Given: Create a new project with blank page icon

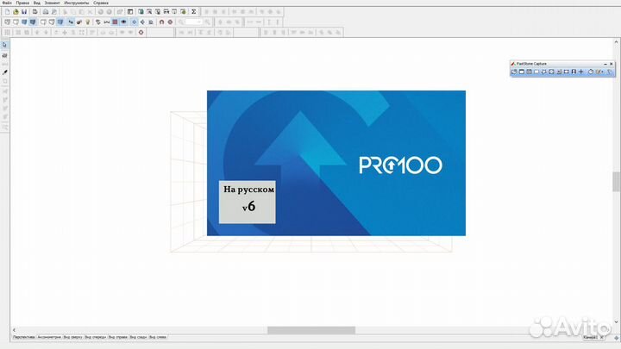Looking at the screenshot, I should pyautogui.click(x=8, y=12).
